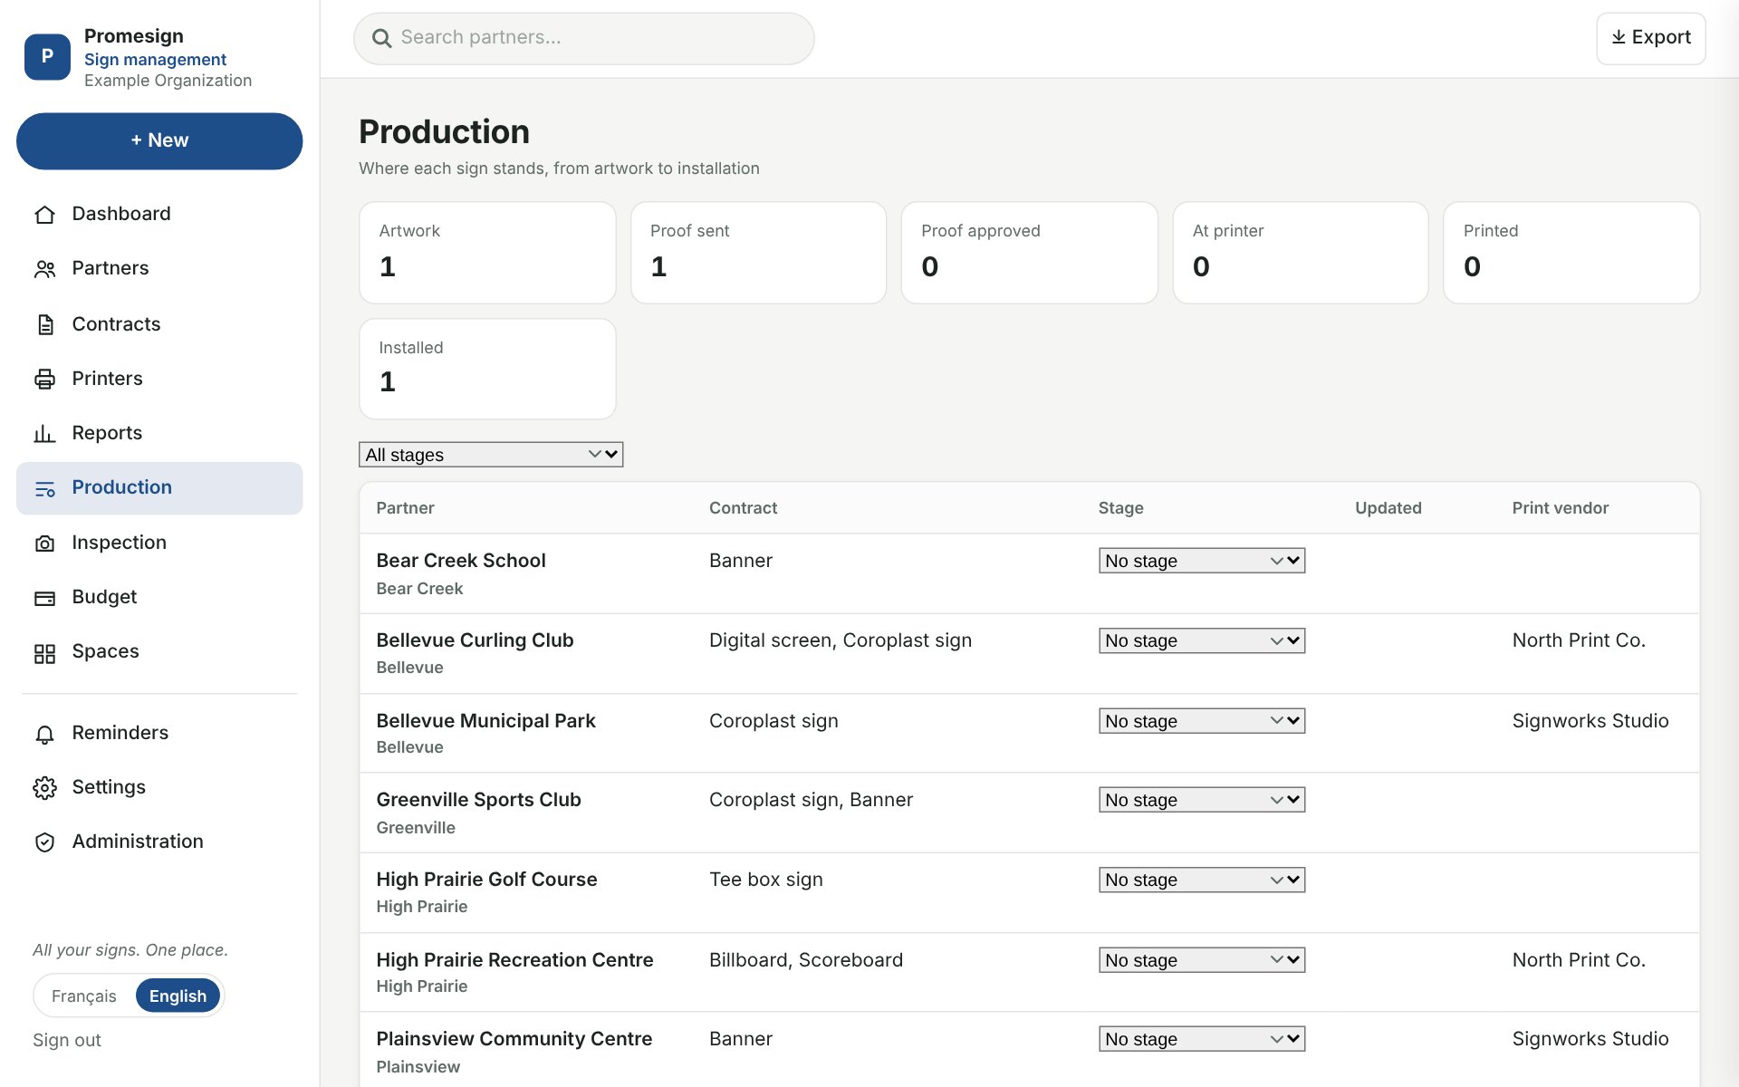
Task: Click the Artwork summary card
Action: tap(487, 253)
